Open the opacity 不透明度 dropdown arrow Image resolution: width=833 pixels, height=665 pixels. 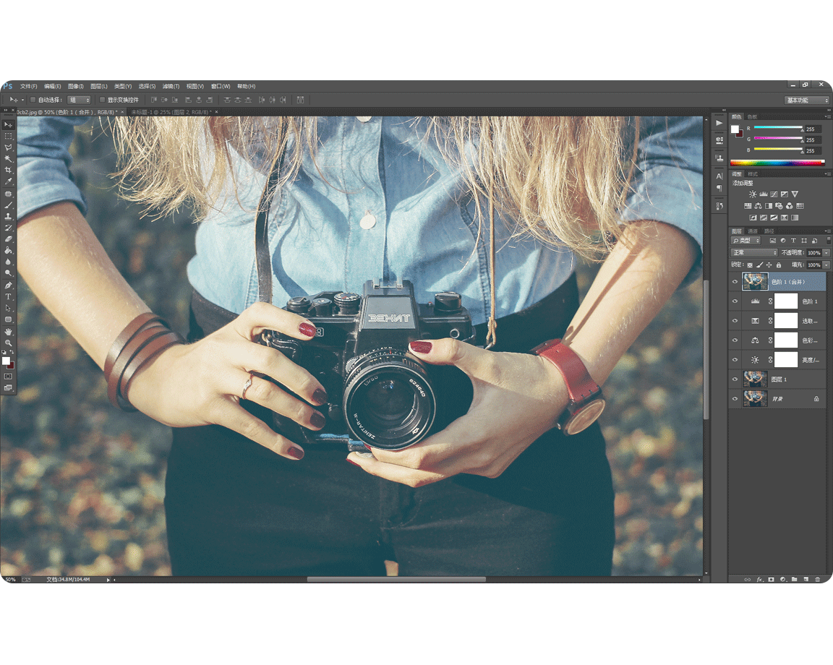coord(826,253)
